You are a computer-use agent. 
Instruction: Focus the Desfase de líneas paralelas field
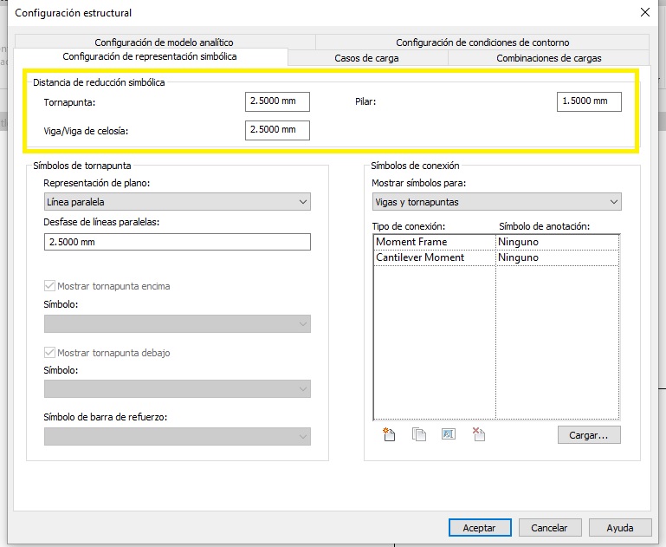coord(177,242)
